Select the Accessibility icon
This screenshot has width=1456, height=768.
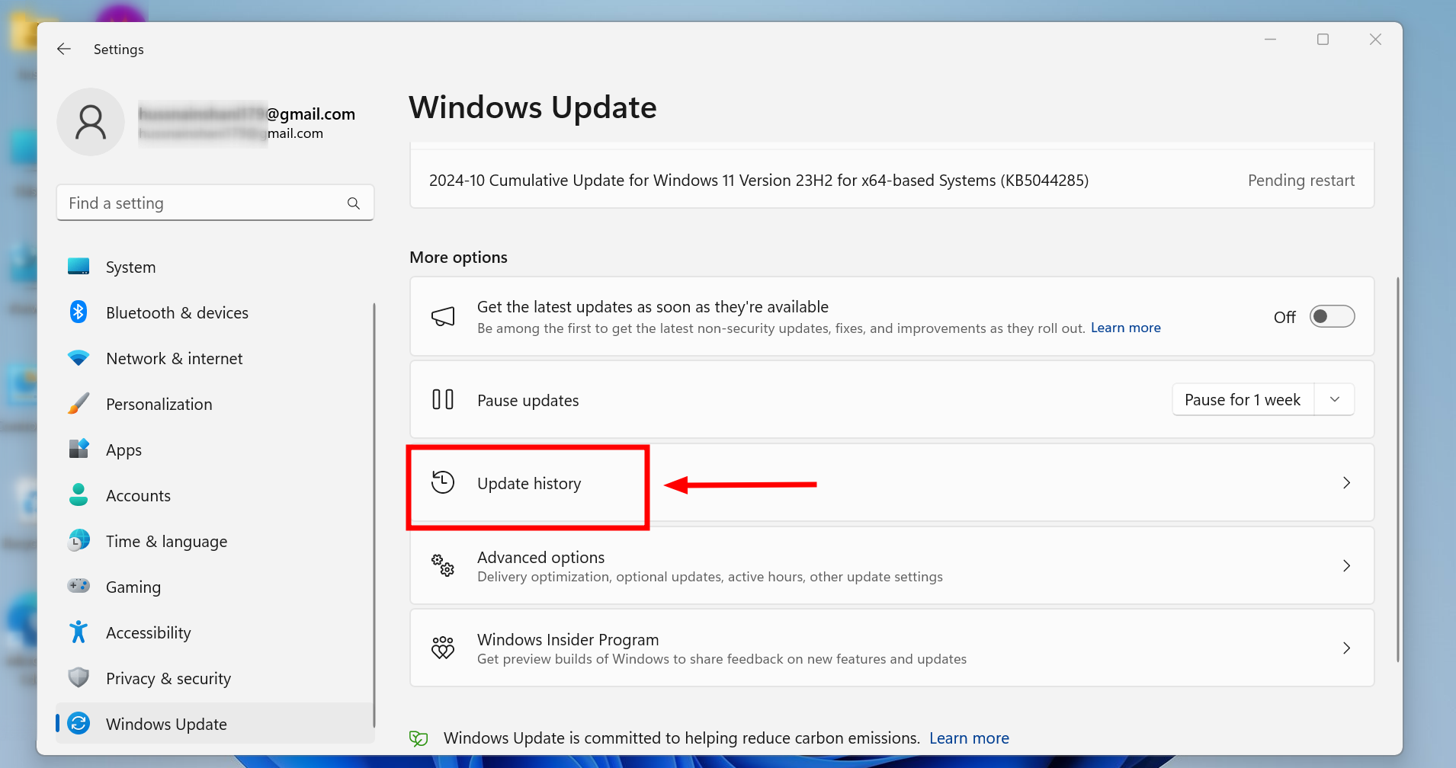(x=79, y=632)
